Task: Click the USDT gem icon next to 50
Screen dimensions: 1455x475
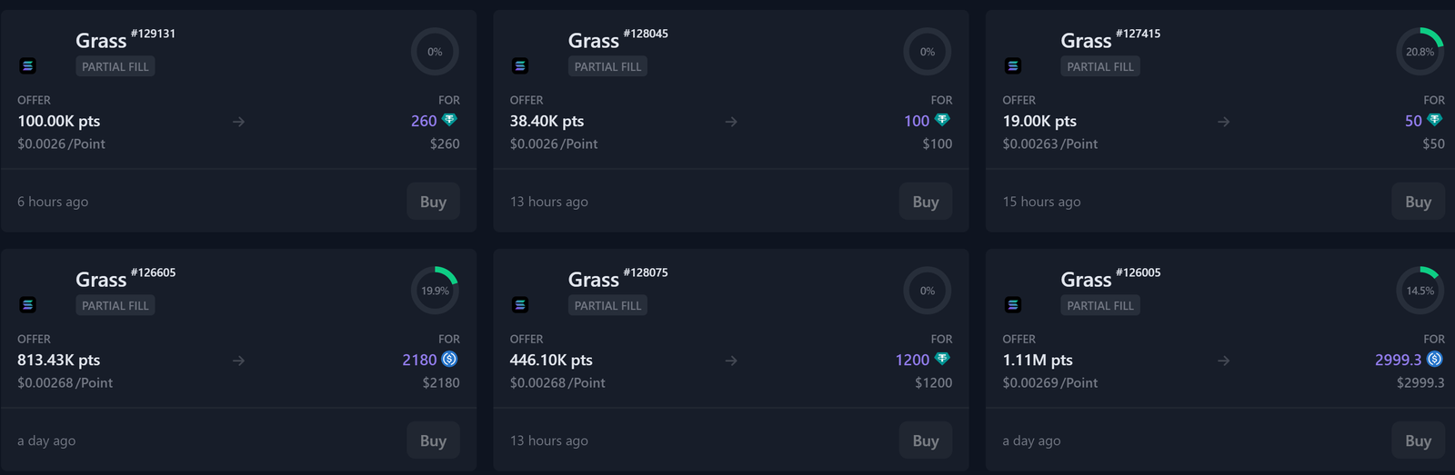Action: [1435, 120]
